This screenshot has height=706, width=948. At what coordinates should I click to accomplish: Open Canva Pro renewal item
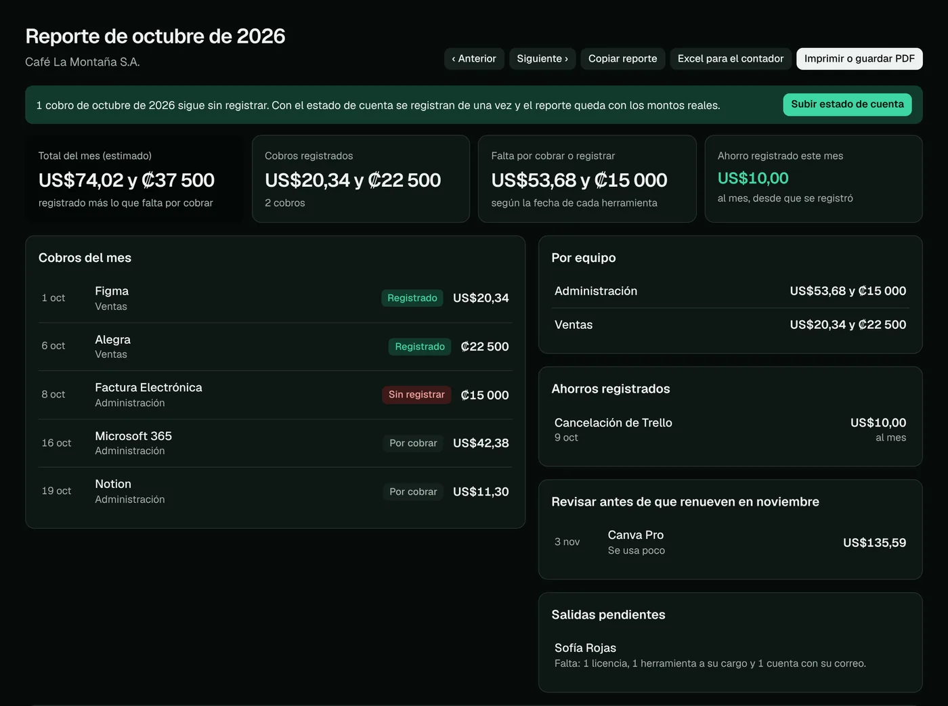coord(731,543)
